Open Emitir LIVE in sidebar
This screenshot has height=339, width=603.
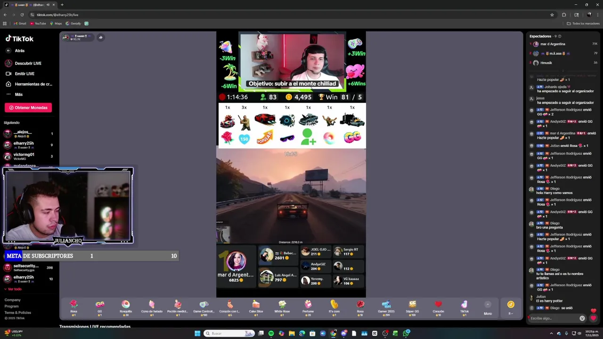click(20, 74)
